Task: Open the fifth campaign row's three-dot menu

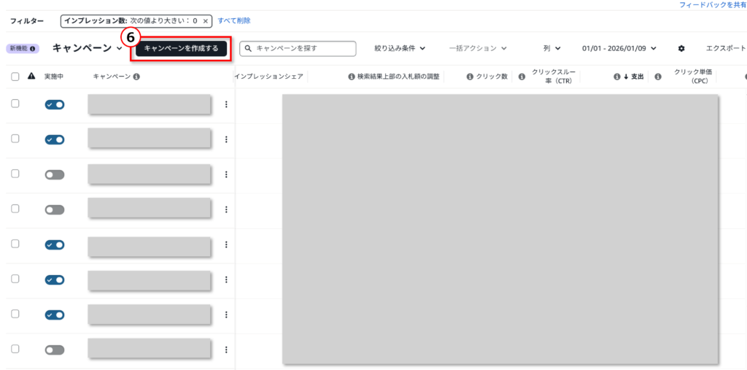Action: click(x=226, y=244)
